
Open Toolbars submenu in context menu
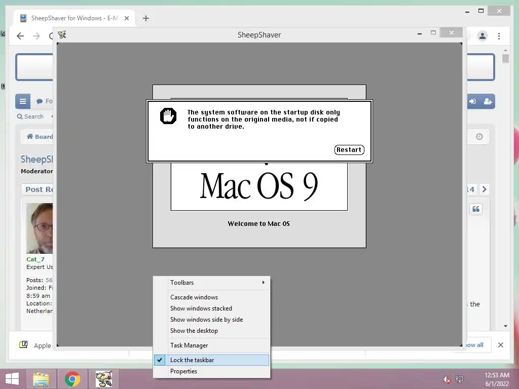click(212, 283)
